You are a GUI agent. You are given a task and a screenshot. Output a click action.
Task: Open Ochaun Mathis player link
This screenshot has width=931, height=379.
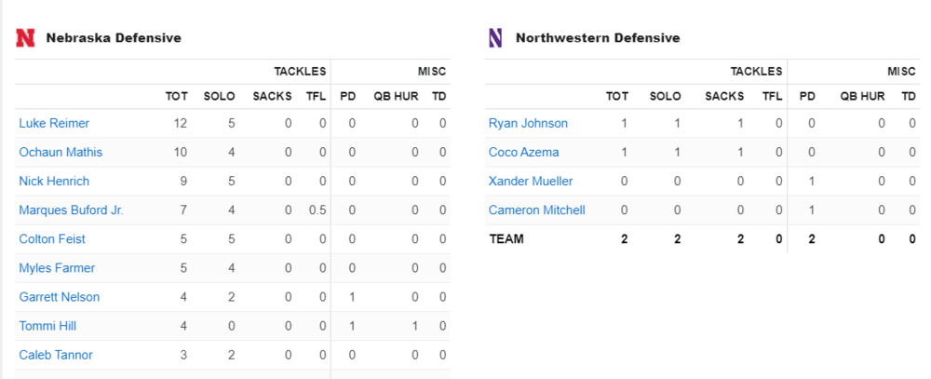pyautogui.click(x=61, y=152)
